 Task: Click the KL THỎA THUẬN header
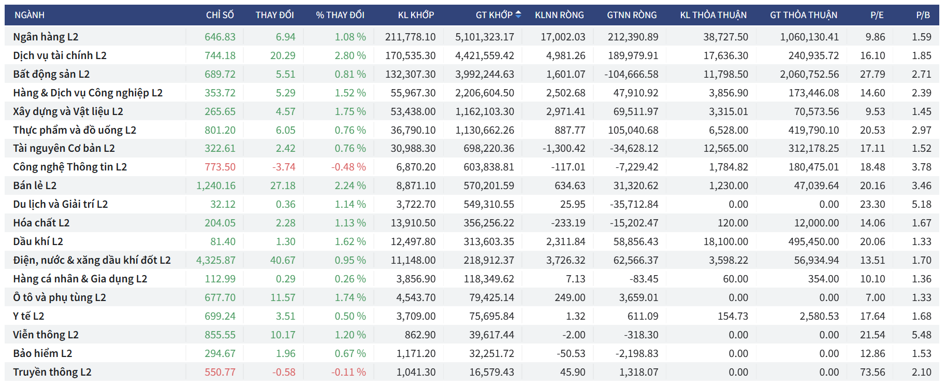point(713,15)
